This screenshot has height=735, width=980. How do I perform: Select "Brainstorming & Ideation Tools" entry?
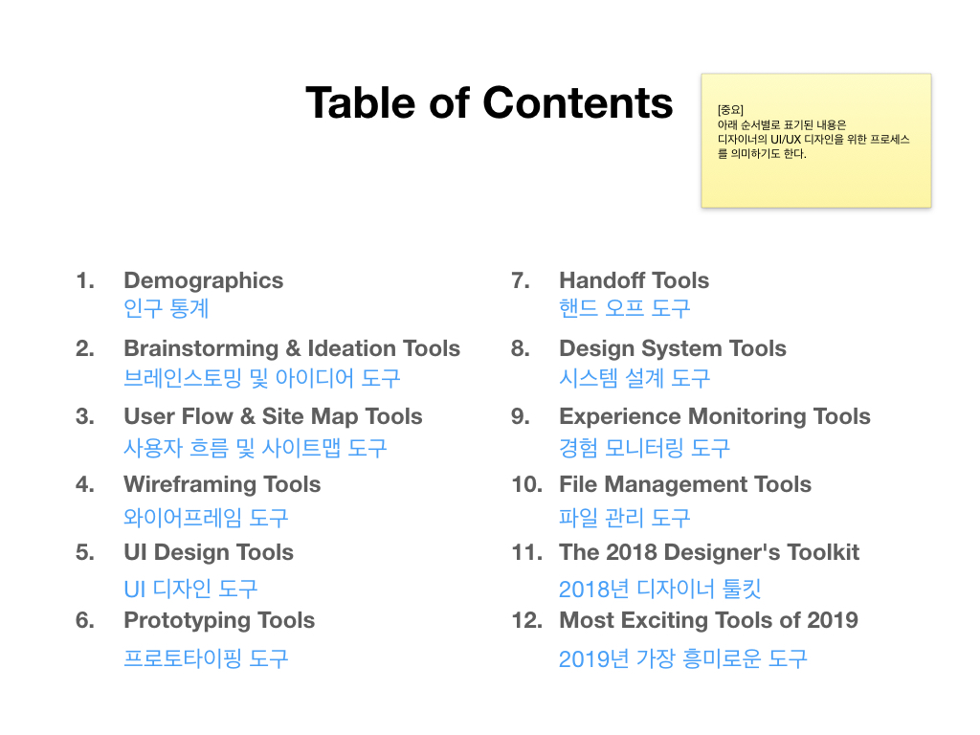pos(291,348)
